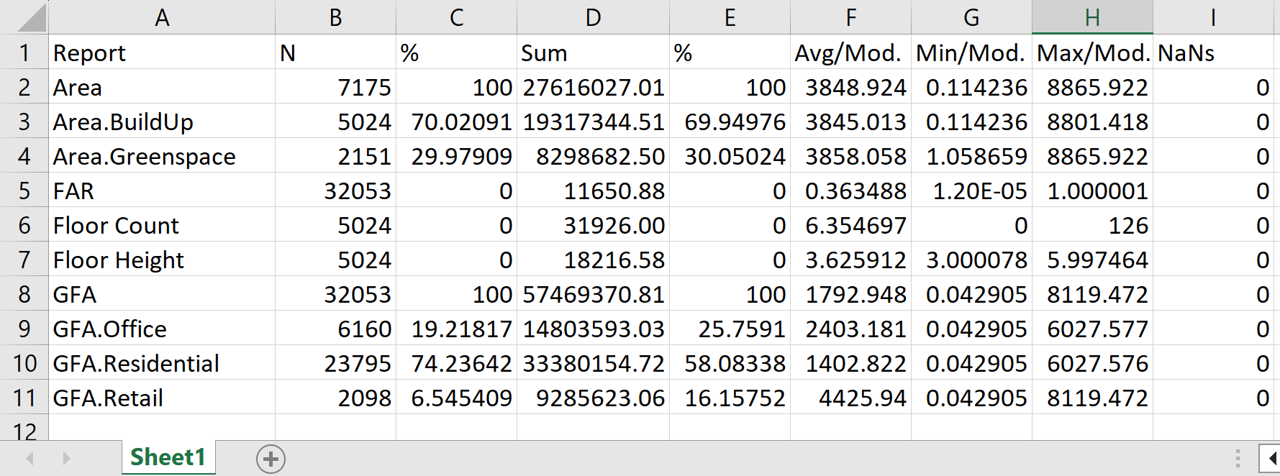1280x476 pixels.
Task: Select column D header
Action: [x=593, y=17]
